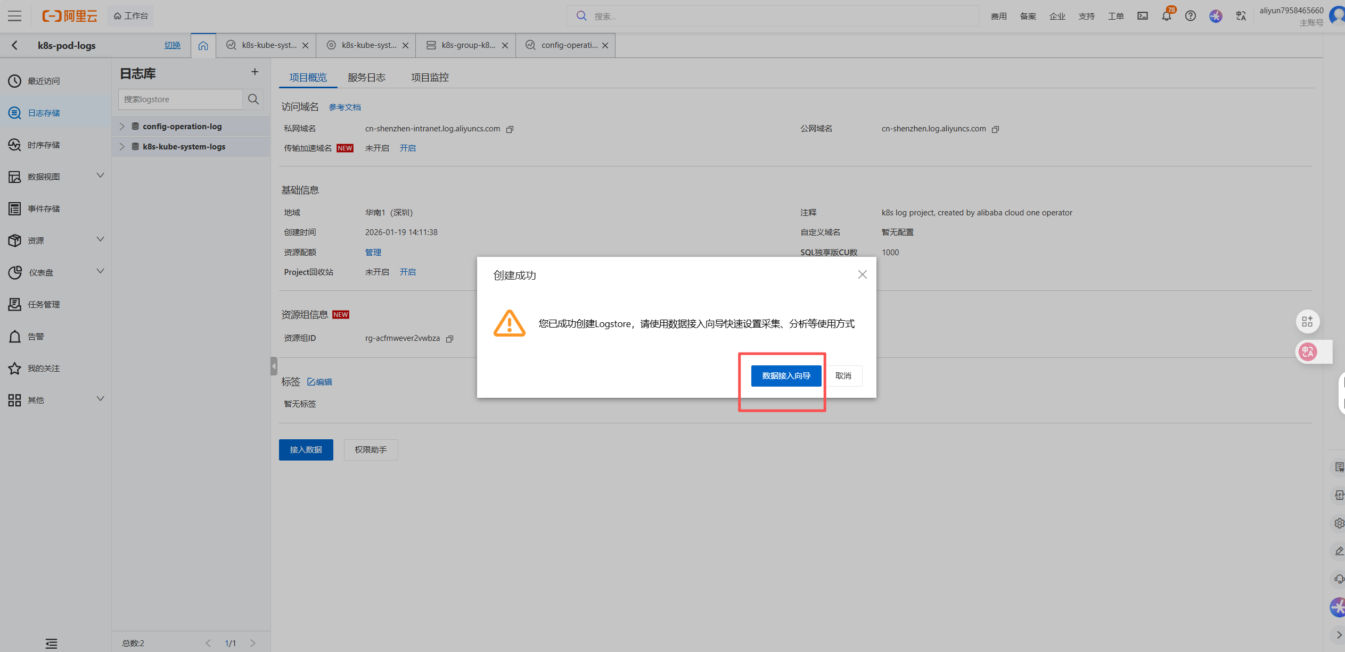Close the creation success dialog with X
Screen dimensions: 1345x652
[862, 274]
